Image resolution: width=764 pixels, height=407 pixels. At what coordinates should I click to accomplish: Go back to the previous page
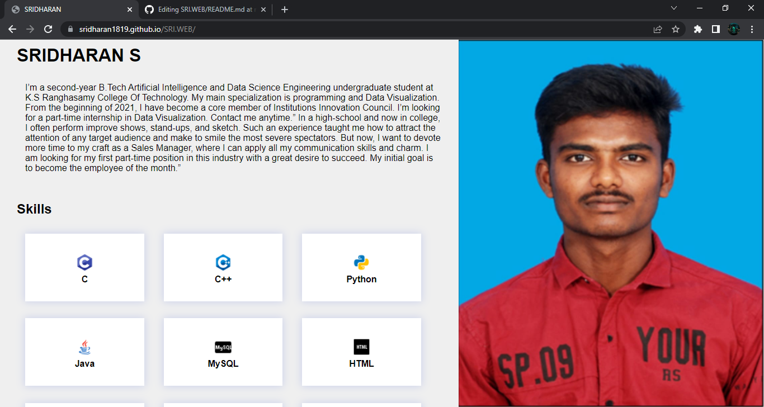pyautogui.click(x=12, y=29)
